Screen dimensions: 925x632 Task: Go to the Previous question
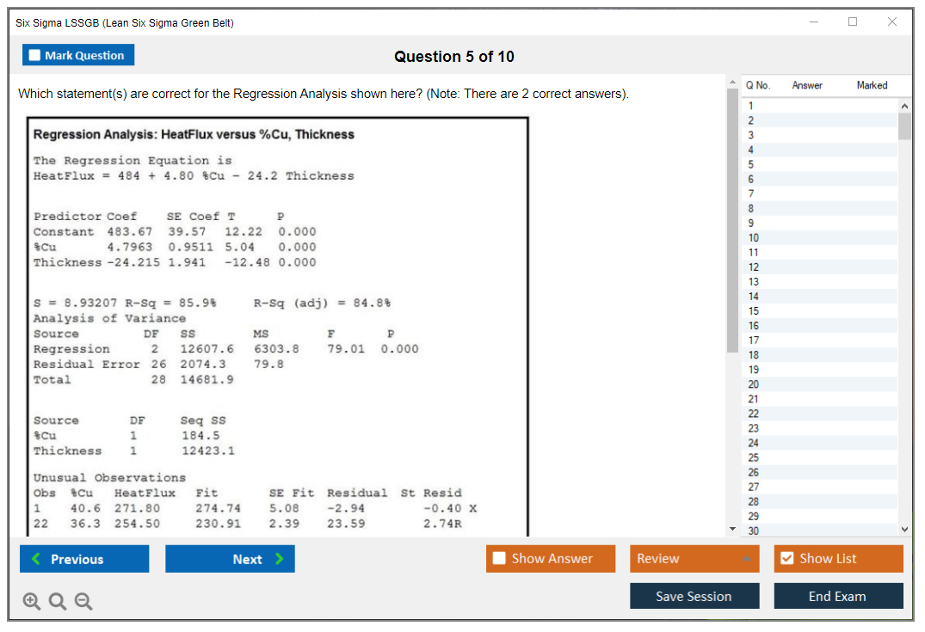tap(84, 559)
